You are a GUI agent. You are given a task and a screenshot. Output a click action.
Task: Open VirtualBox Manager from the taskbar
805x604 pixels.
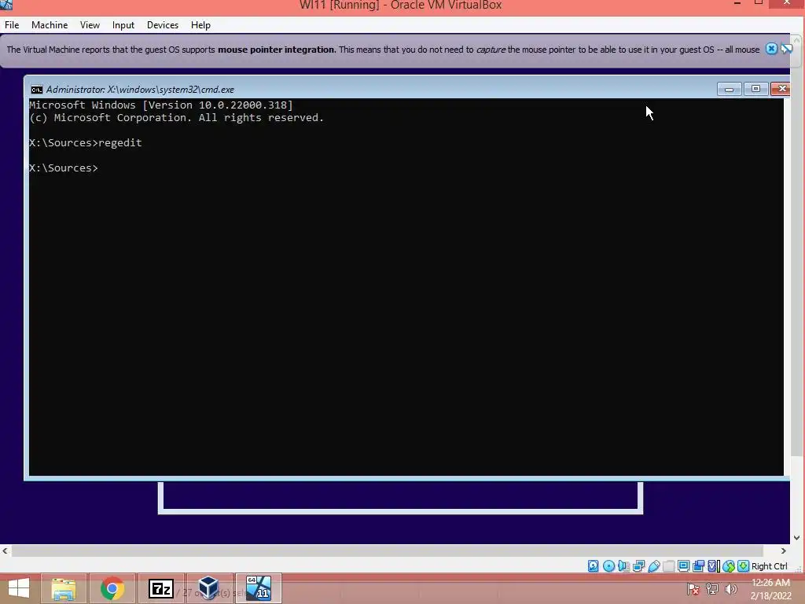pos(209,588)
